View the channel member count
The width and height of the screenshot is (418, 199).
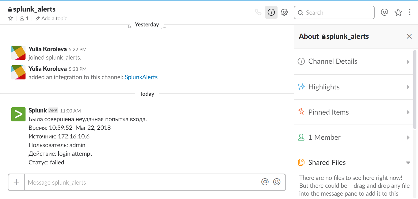click(24, 18)
